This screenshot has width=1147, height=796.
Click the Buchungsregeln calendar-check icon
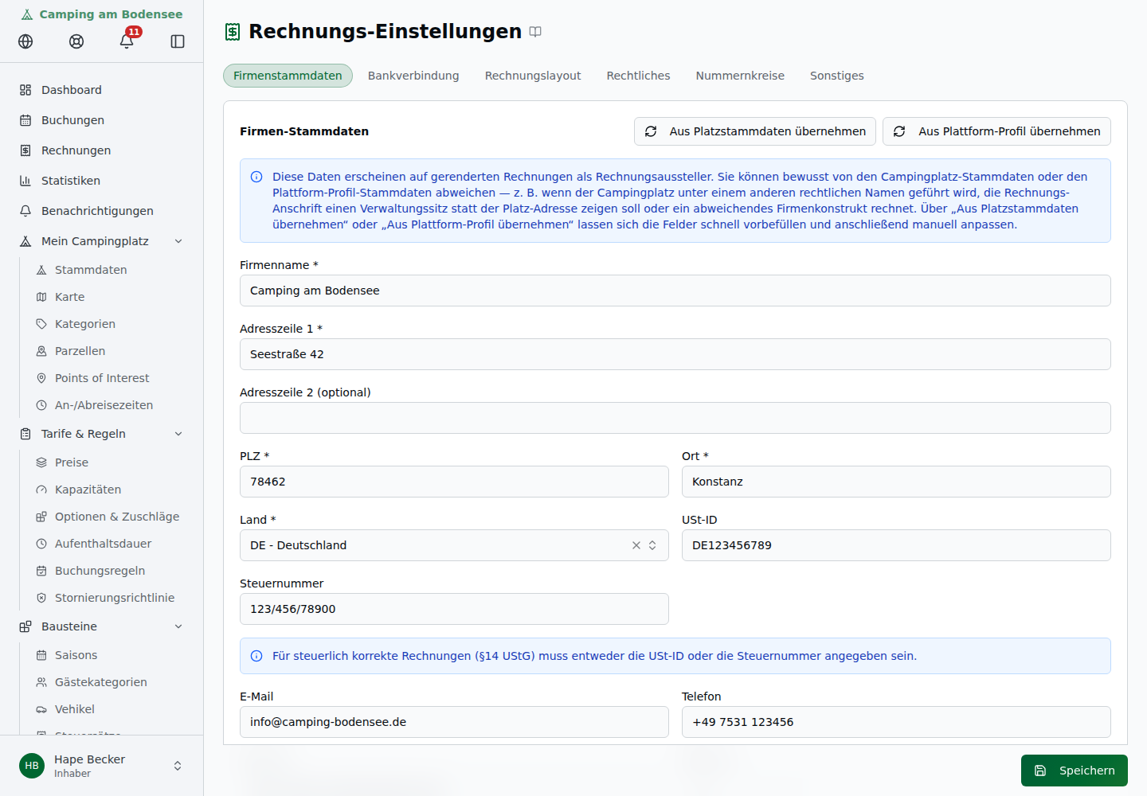click(x=41, y=571)
